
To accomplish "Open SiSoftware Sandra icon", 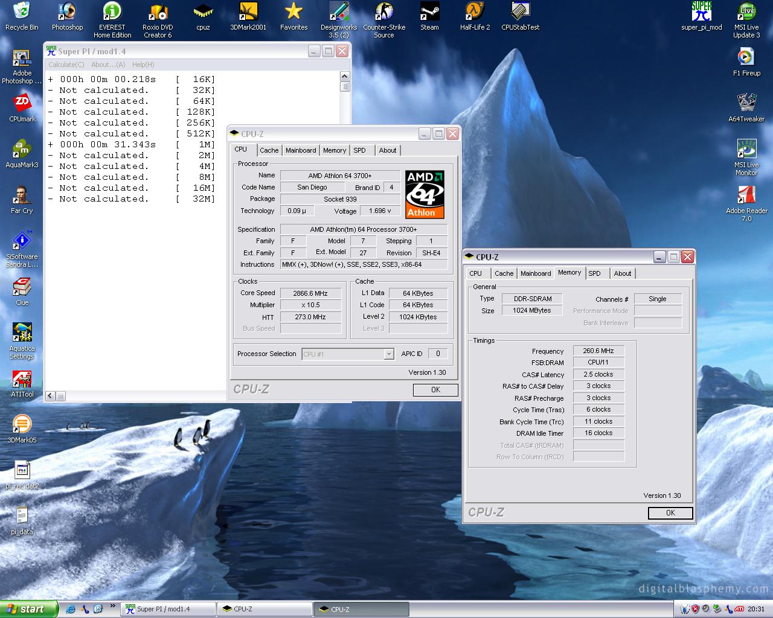I will pyautogui.click(x=22, y=249).
